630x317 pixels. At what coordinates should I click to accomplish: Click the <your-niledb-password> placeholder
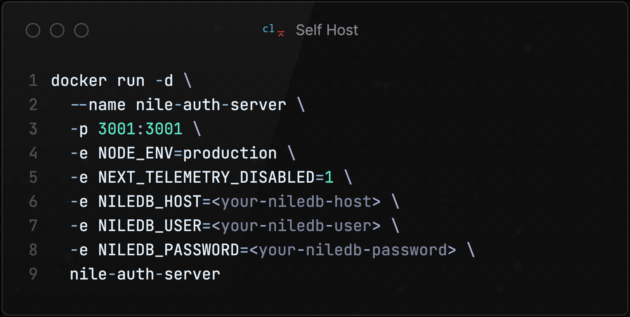(353, 250)
